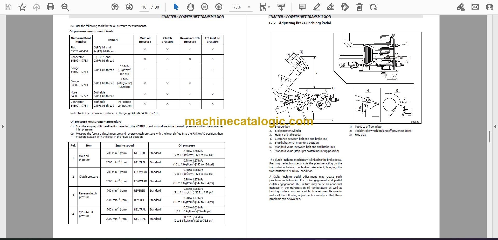Click the page number field showing 18
The height and width of the screenshot is (240, 498).
click(x=144, y=7)
